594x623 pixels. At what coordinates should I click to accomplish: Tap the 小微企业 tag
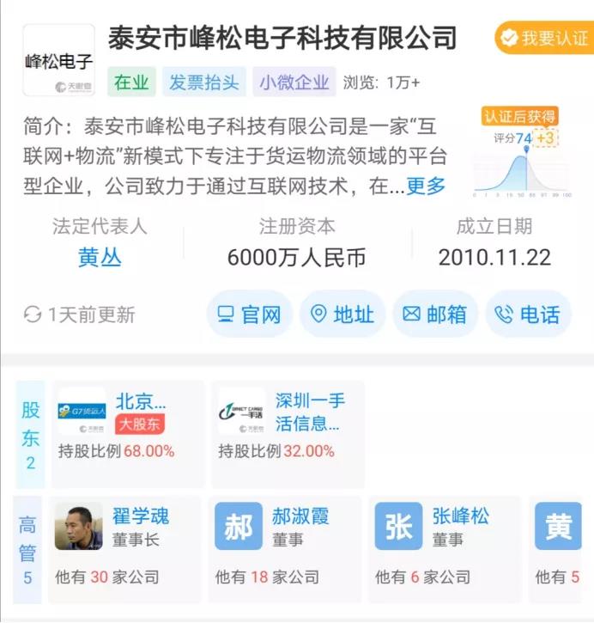click(x=294, y=82)
